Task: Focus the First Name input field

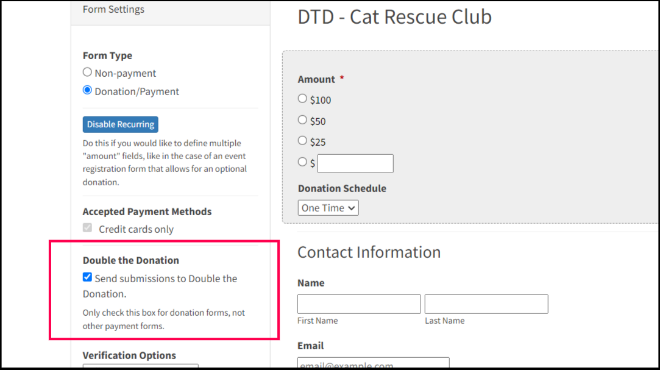Action: point(359,304)
